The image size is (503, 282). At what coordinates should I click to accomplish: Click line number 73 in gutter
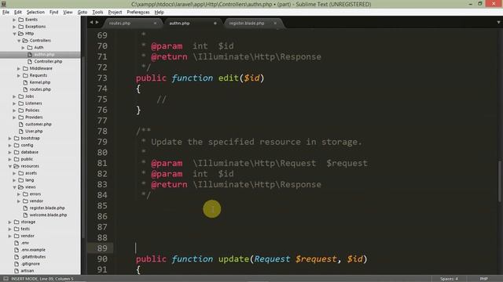[102, 78]
